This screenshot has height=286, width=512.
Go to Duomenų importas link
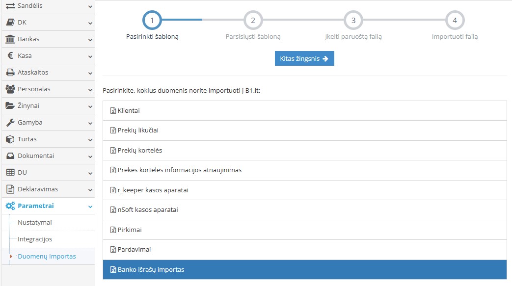(47, 256)
